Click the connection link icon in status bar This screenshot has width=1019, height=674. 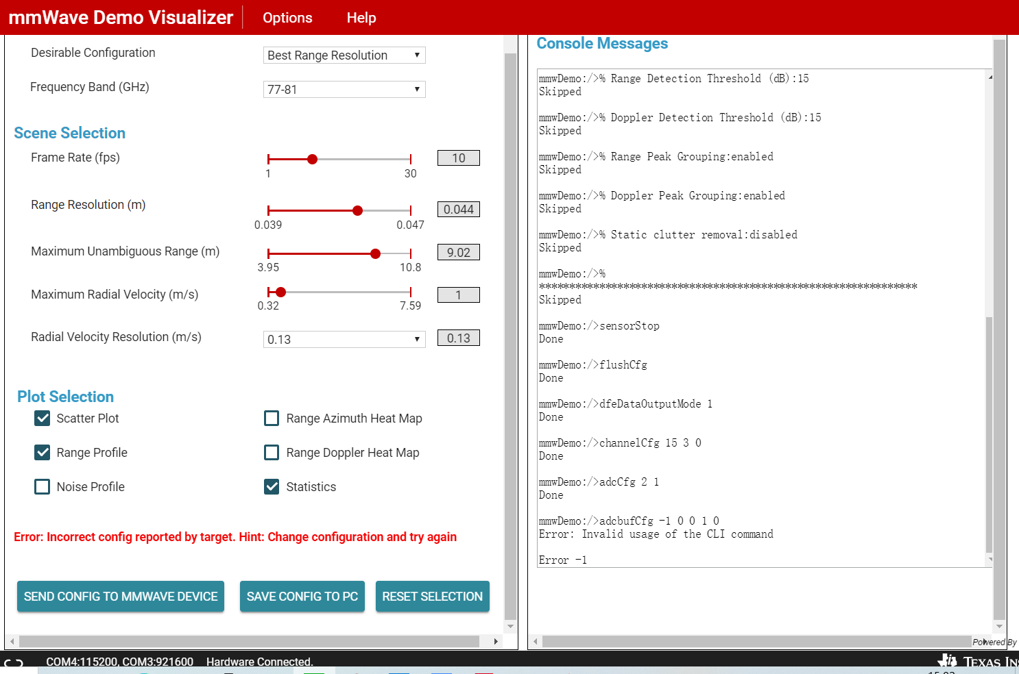(14, 662)
